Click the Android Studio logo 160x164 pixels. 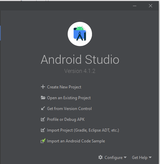(x=80, y=34)
